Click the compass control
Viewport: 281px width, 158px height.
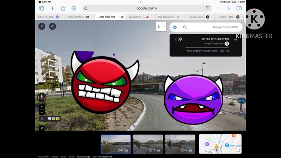(42, 97)
